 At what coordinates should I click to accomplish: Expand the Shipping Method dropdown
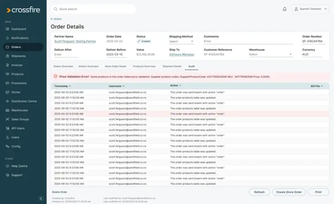tap(181, 42)
